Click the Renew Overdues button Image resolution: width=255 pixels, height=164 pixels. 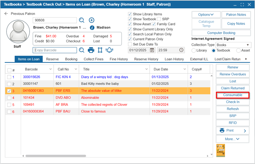233,74
